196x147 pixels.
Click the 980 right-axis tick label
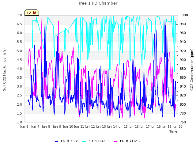[183, 24]
